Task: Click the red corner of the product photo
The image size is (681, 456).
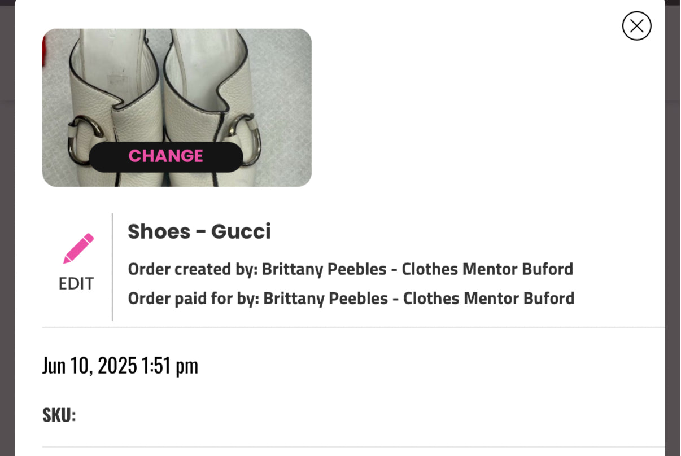Action: click(46, 55)
